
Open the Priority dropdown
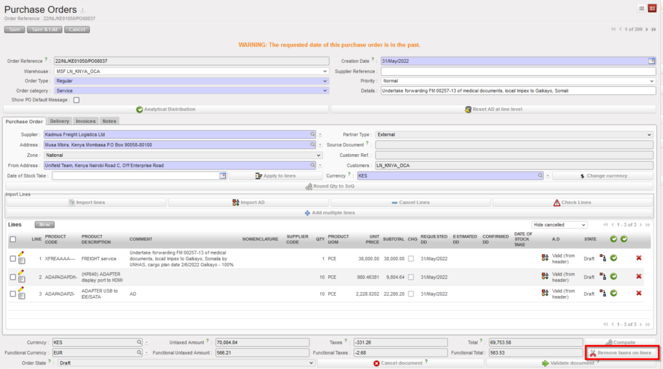(x=519, y=81)
